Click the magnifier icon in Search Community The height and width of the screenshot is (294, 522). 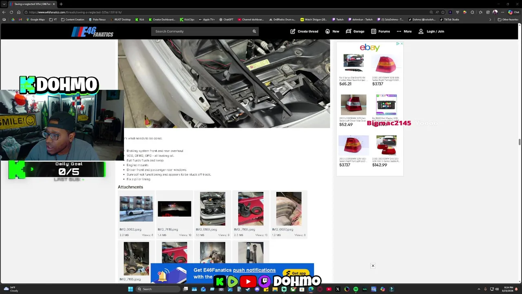(254, 31)
